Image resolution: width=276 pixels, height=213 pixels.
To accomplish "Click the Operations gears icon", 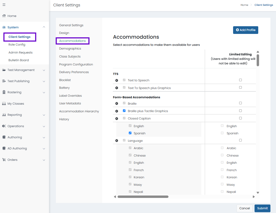I will coord(4,126).
